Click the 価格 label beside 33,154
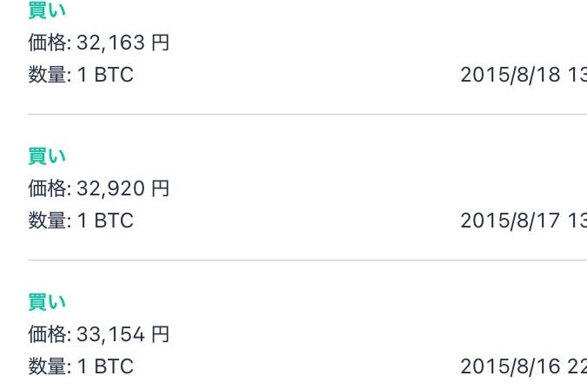 47,334
